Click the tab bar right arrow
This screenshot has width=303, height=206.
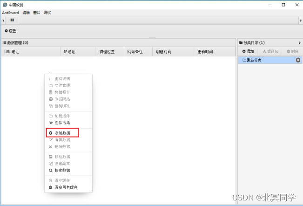301,21
